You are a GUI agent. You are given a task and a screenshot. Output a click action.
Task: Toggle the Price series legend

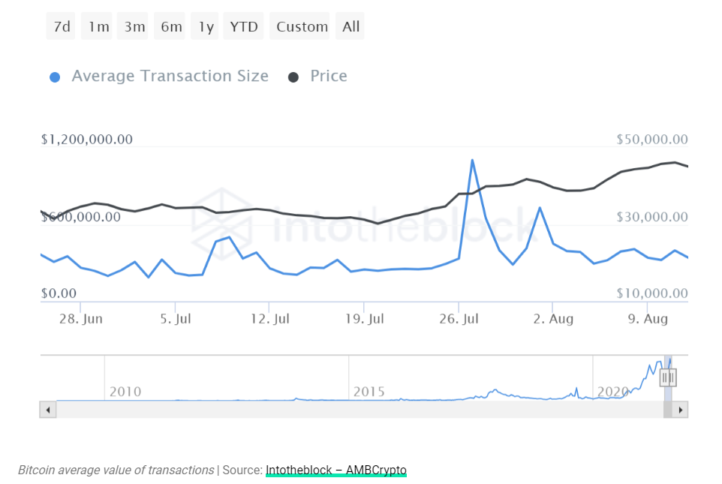[328, 76]
